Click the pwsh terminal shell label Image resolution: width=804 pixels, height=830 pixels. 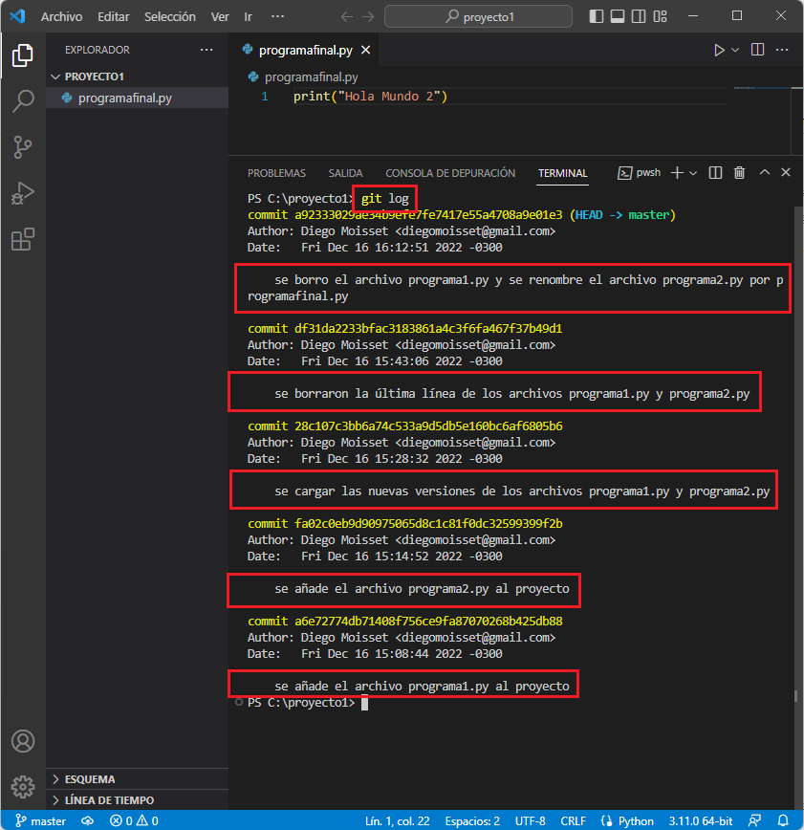(640, 172)
